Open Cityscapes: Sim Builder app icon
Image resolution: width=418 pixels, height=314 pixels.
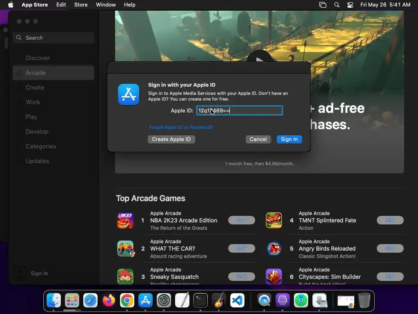274,276
